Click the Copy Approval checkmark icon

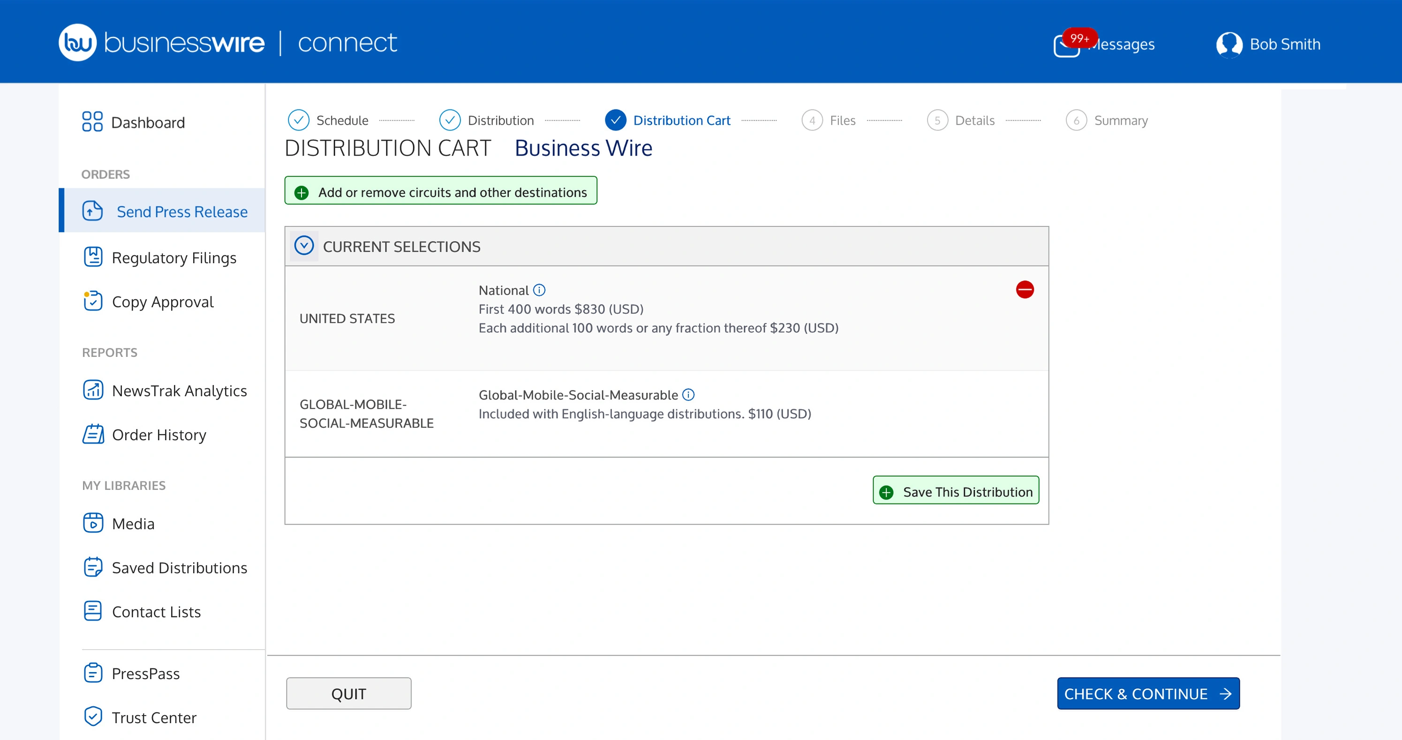(x=92, y=301)
